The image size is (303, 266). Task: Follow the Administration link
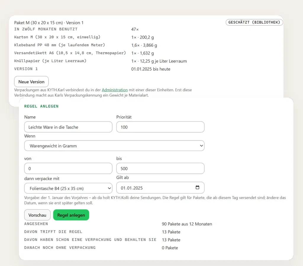[x=115, y=90]
